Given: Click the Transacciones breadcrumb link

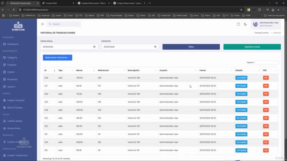Looking at the screenshot, I should point(261,33).
